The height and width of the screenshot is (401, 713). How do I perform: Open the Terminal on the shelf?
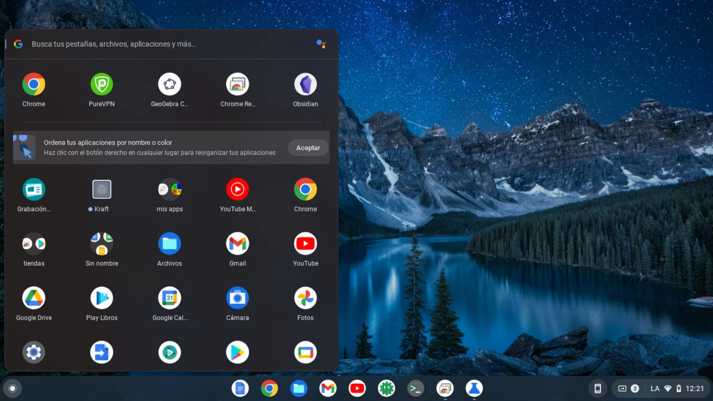click(415, 388)
